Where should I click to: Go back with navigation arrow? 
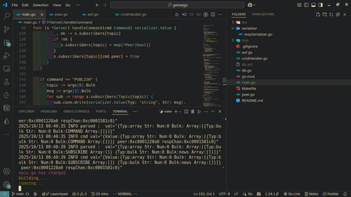pos(97,5)
